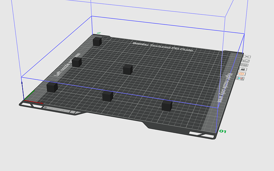Click the remove plate X icon

(x=247, y=57)
